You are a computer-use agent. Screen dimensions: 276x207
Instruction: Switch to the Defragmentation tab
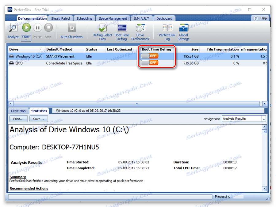point(32,18)
